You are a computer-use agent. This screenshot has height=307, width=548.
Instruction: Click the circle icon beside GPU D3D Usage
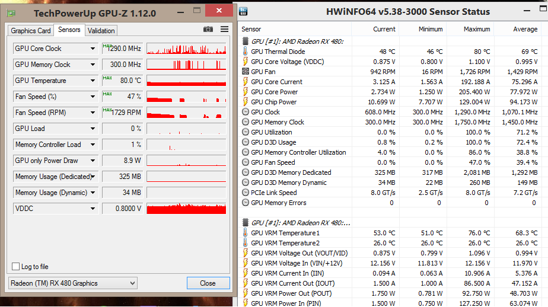coord(246,142)
